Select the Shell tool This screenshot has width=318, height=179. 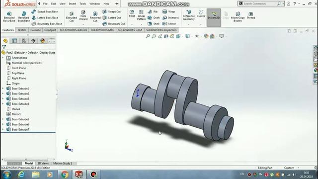pyautogui.click(x=154, y=24)
